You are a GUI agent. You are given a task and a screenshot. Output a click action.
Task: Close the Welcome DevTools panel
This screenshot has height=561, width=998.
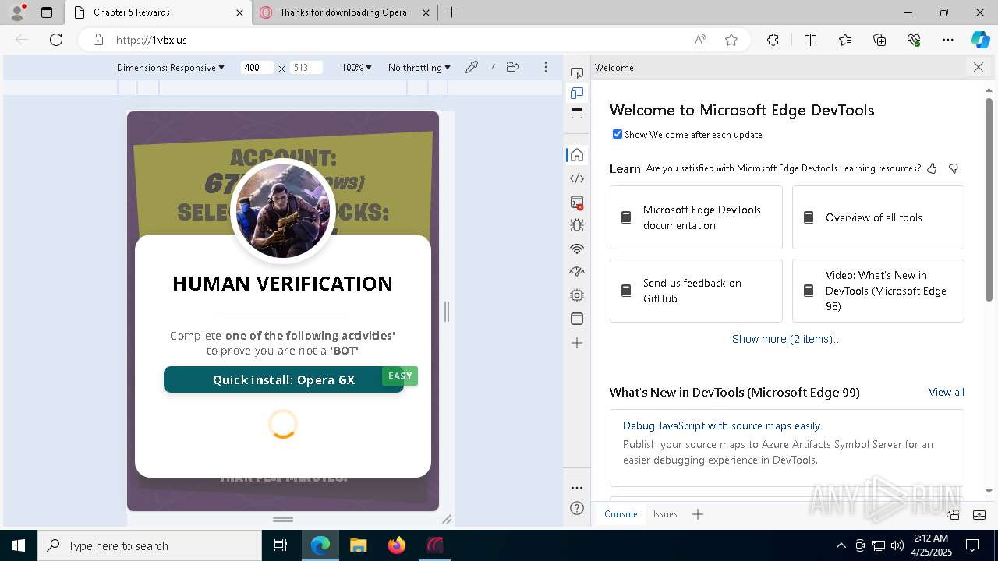(979, 68)
